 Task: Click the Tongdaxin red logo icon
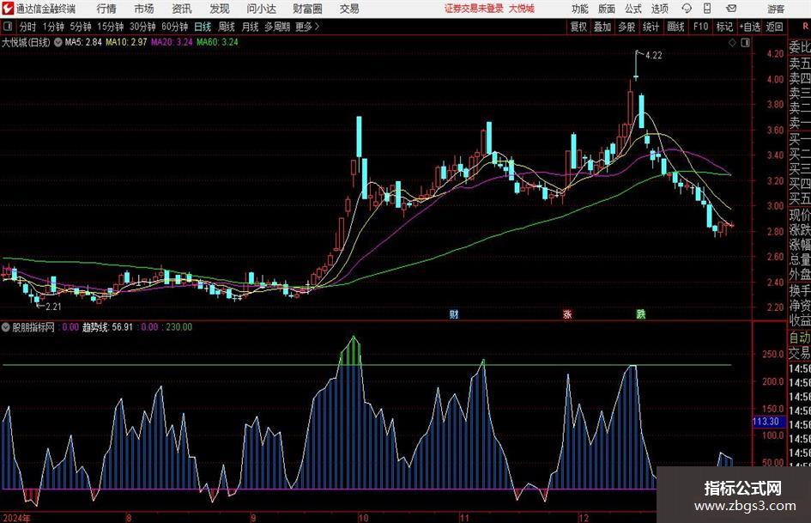click(8, 9)
